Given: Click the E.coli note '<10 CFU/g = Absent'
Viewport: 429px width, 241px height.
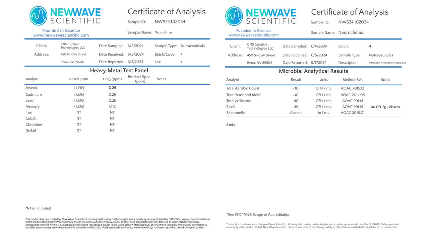Looking at the screenshot, I should tap(385, 107).
